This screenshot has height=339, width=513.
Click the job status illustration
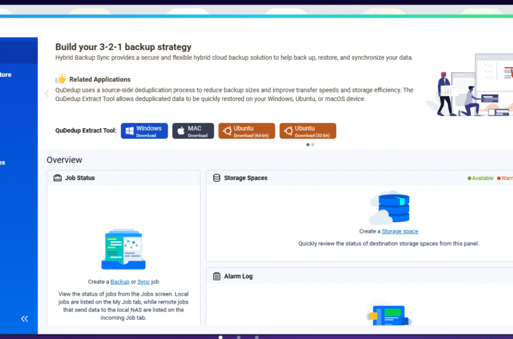pyautogui.click(x=124, y=249)
